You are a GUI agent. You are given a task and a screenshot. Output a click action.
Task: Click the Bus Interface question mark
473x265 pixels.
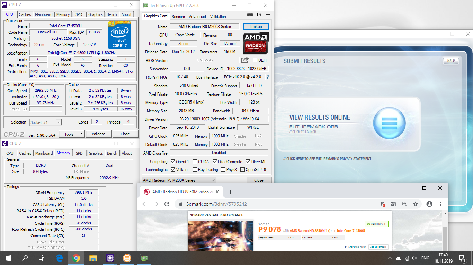point(267,77)
